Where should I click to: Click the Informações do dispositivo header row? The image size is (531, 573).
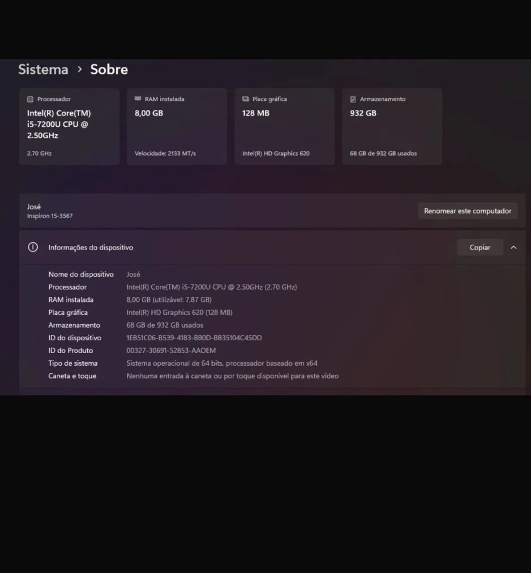point(272,247)
